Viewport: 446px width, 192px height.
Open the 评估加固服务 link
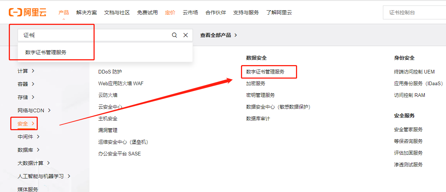(408, 153)
